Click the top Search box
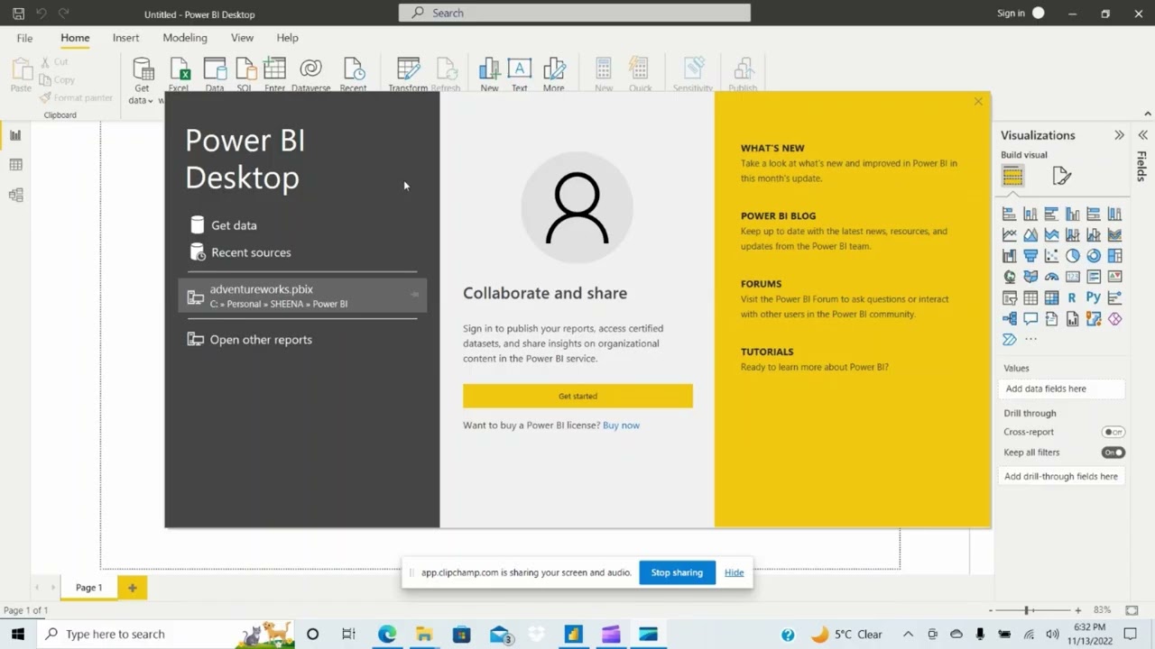 (575, 13)
